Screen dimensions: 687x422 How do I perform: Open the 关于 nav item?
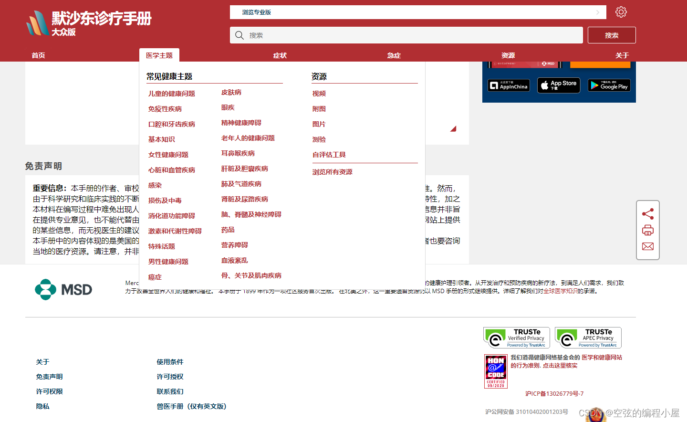click(x=622, y=55)
